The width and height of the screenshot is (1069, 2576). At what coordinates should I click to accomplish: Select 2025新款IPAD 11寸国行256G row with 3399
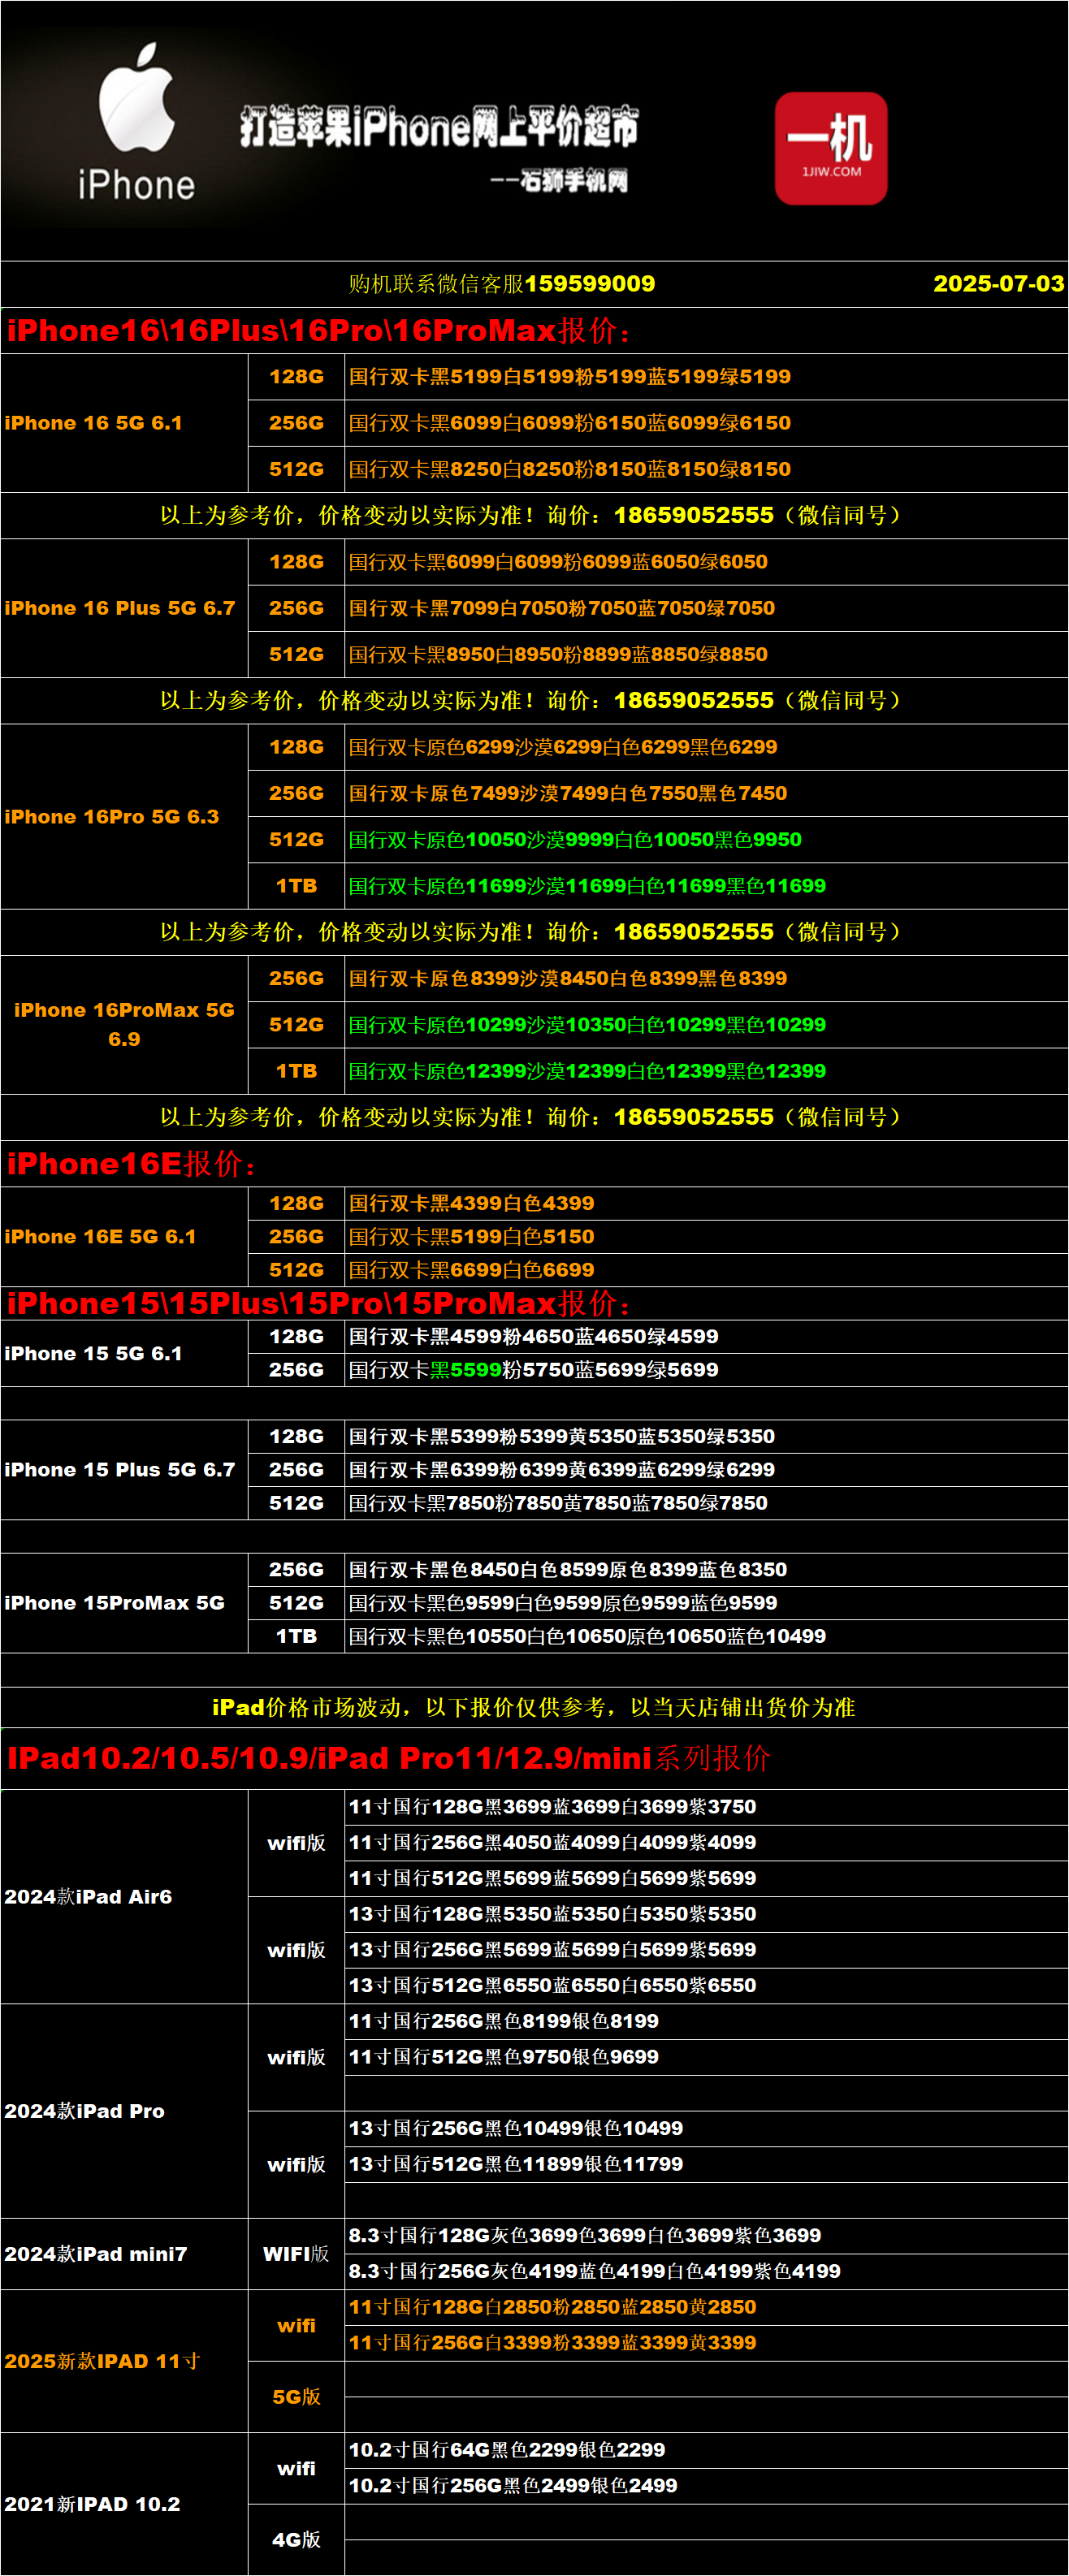point(706,2343)
